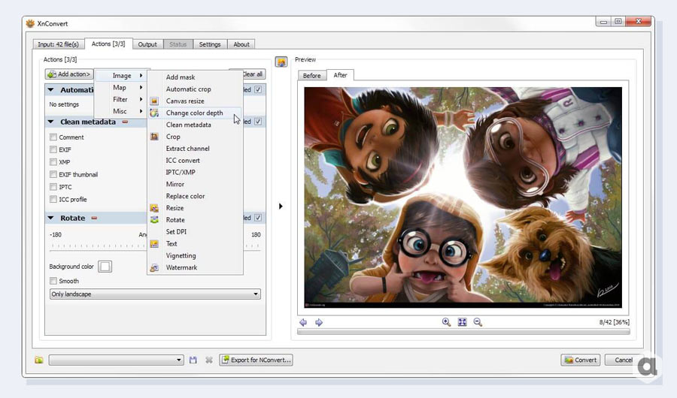The image size is (677, 398).
Task: Enable the EXIF thumbnail checkbox
Action: [53, 174]
